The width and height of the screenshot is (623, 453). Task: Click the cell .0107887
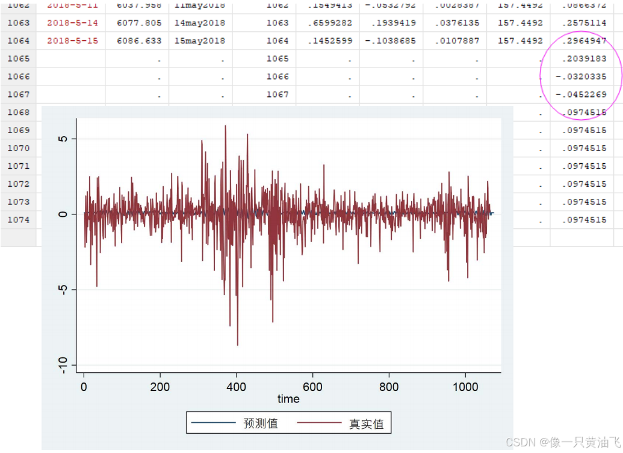(457, 40)
